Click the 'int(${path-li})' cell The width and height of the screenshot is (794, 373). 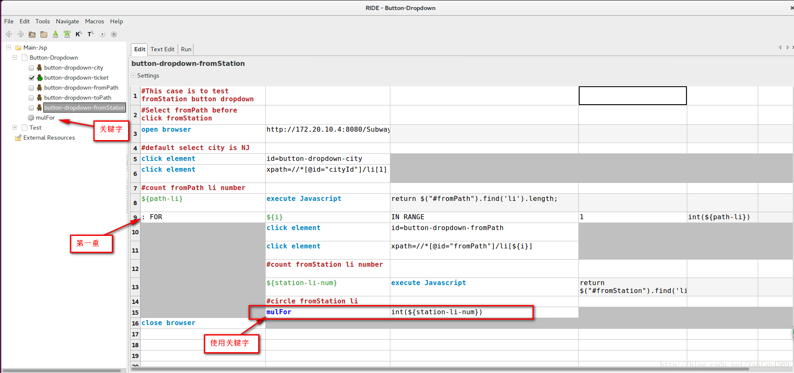tap(722, 217)
